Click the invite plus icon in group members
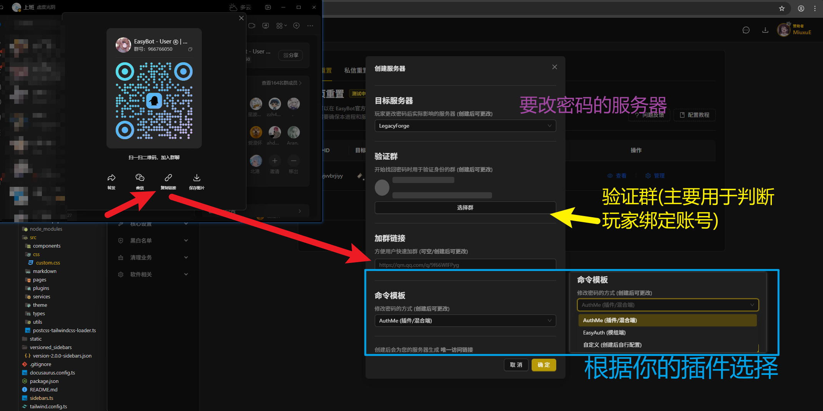The image size is (823, 411). click(274, 161)
